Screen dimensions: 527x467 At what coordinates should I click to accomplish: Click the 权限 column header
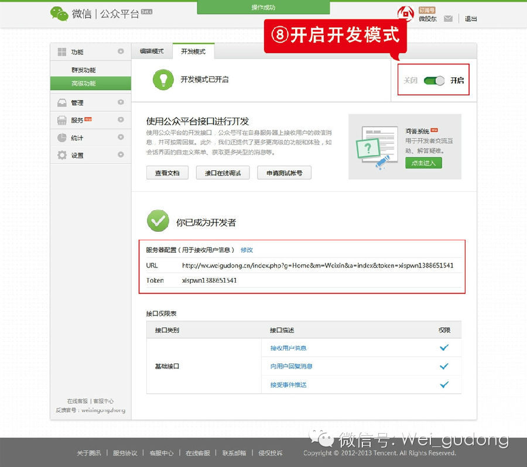click(444, 330)
